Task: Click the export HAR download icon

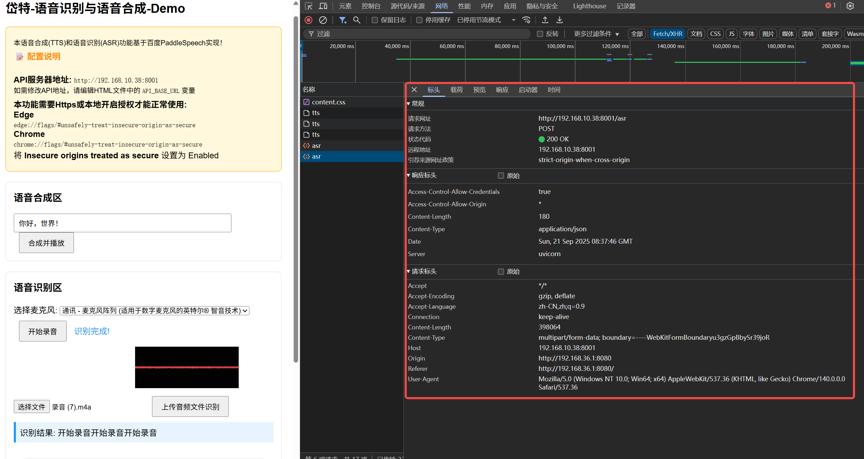Action: coord(559,20)
